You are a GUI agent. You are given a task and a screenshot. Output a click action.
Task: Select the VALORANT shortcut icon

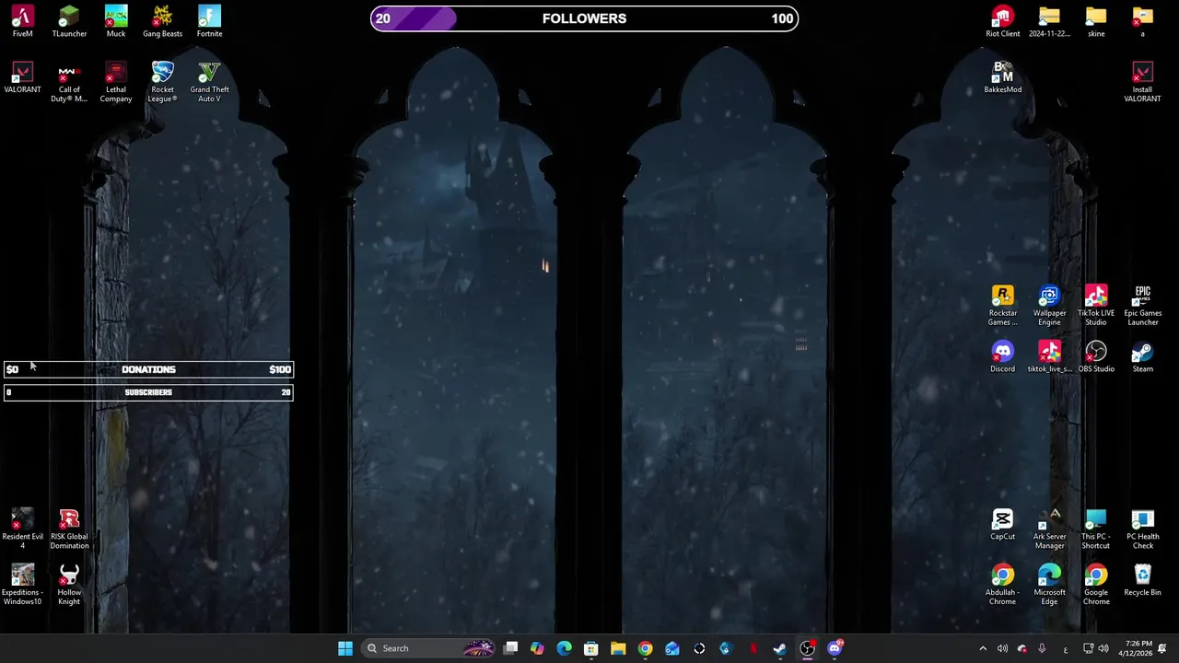click(22, 78)
